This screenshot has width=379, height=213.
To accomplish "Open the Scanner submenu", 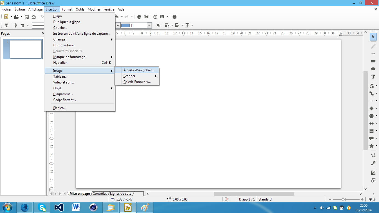I will (137, 76).
